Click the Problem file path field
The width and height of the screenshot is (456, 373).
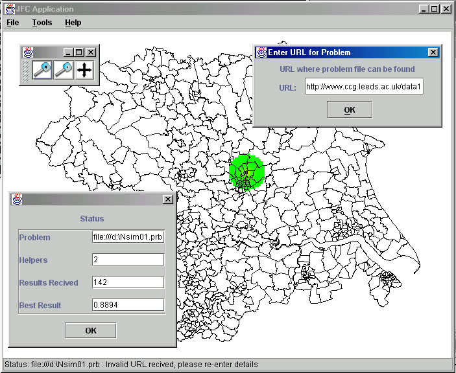tap(128, 238)
